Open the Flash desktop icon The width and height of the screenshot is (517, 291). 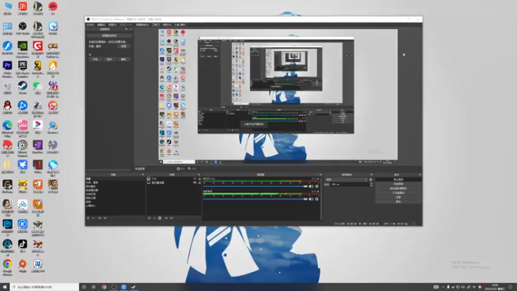point(7,48)
